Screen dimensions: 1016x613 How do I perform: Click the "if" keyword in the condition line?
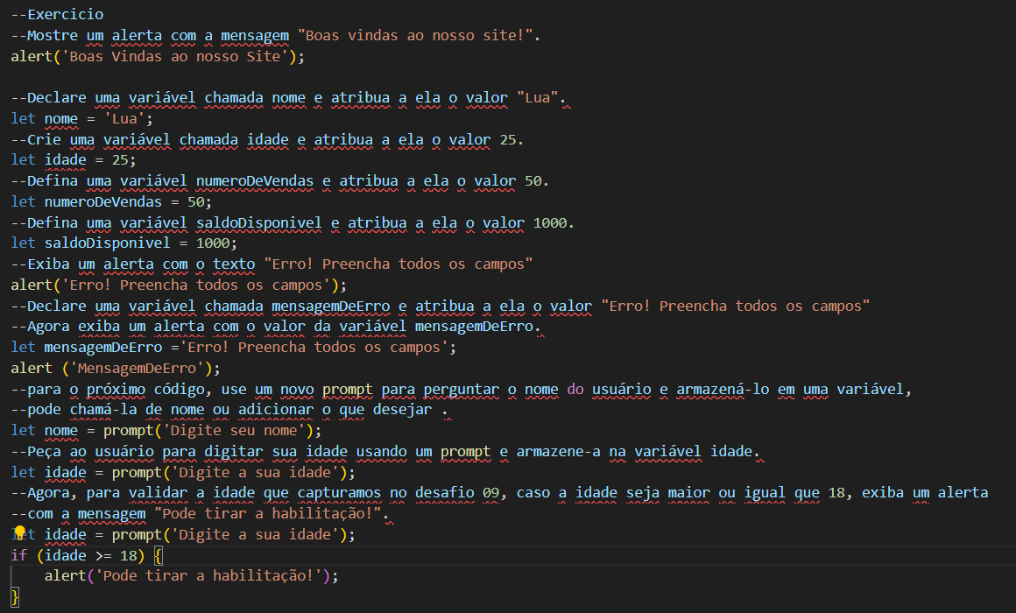click(x=19, y=555)
